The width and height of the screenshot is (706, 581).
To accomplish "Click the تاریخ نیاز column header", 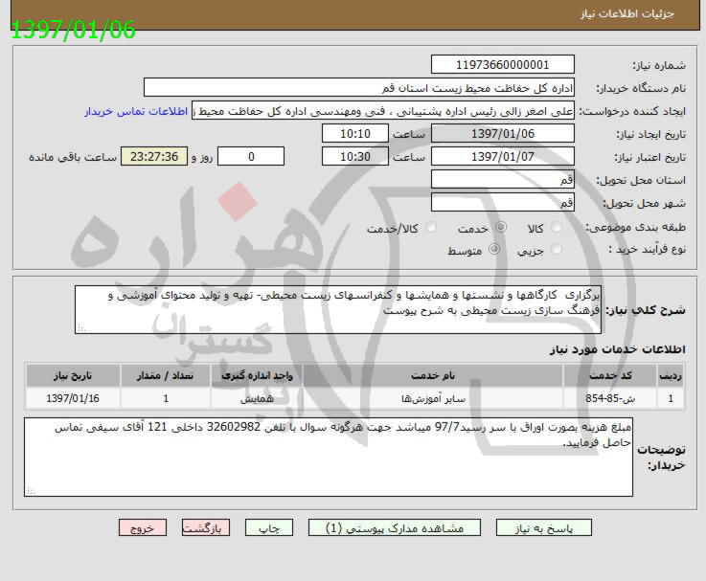I will tap(73, 375).
